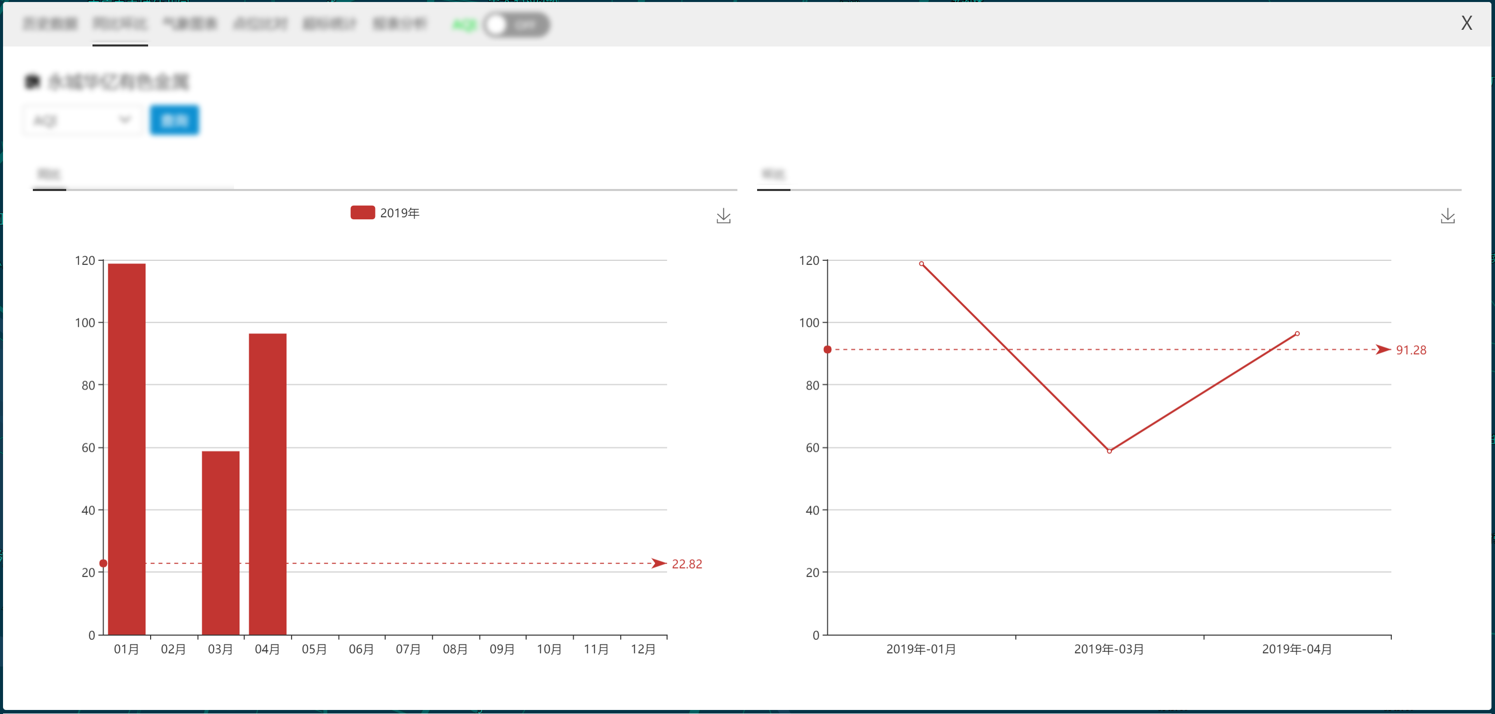Click the 04月 bar in the chart
This screenshot has height=714, width=1495.
coord(267,484)
